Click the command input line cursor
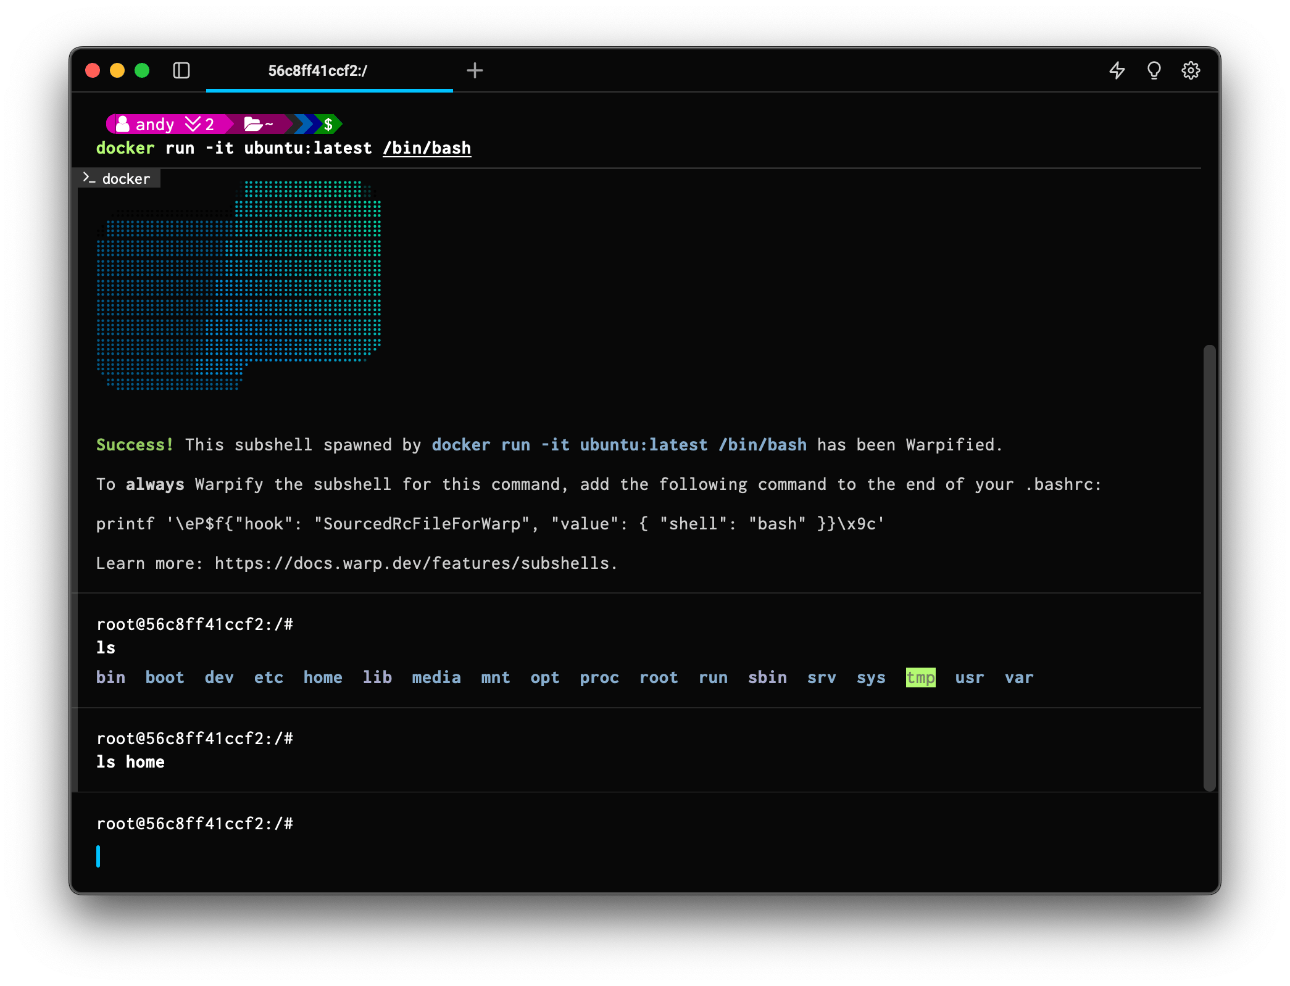 pos(99,856)
